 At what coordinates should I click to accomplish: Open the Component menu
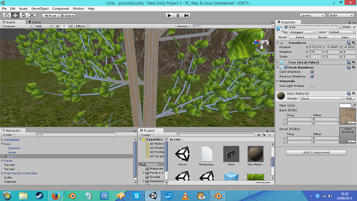(60, 9)
